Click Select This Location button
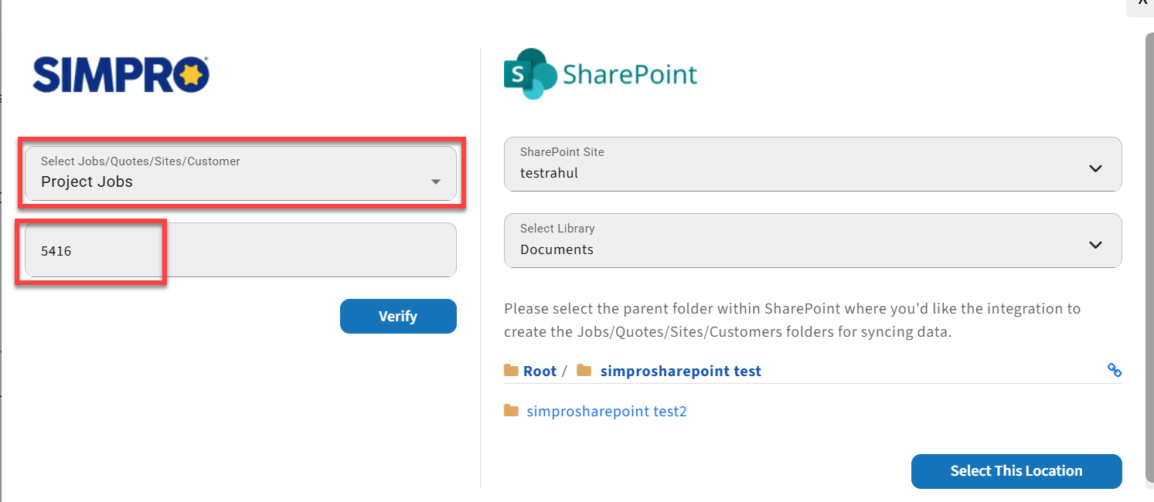Viewport: 1154px width, 502px height. tap(1016, 471)
